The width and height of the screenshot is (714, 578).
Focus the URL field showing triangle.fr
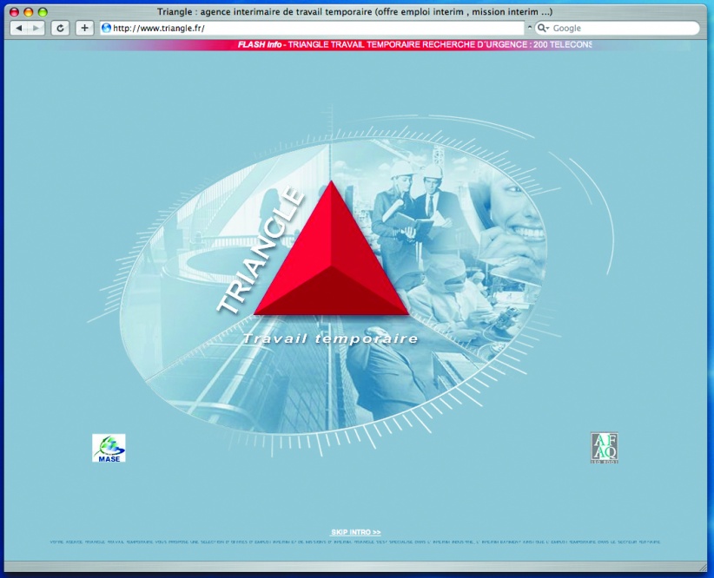312,29
